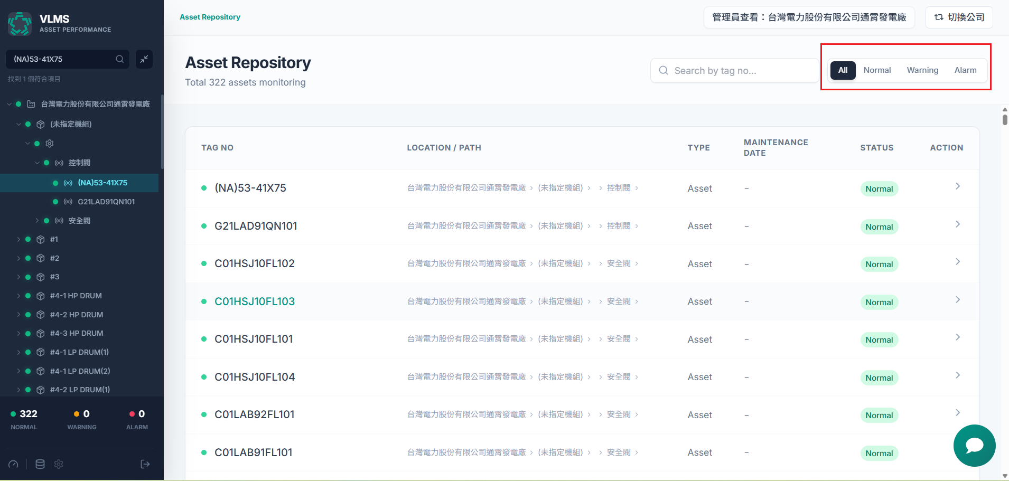Click the TAG NO column header
The image size is (1009, 481).
click(217, 148)
